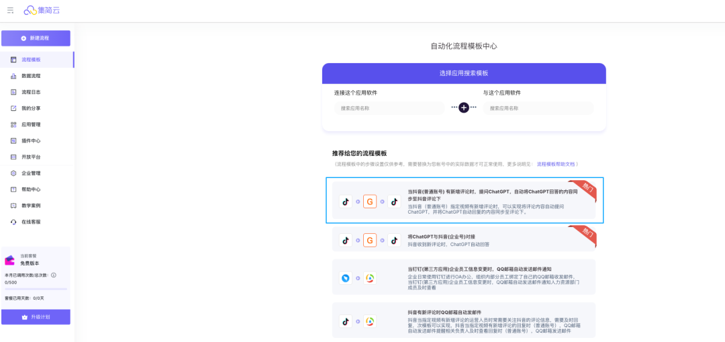Click description 抖音收到新评论时，ChatGPT自动回答
Screen dimensions: 725x342
tap(448, 244)
